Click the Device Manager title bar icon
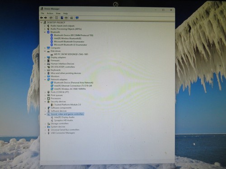Viewport: 226px width, 169px height. click(x=42, y=9)
